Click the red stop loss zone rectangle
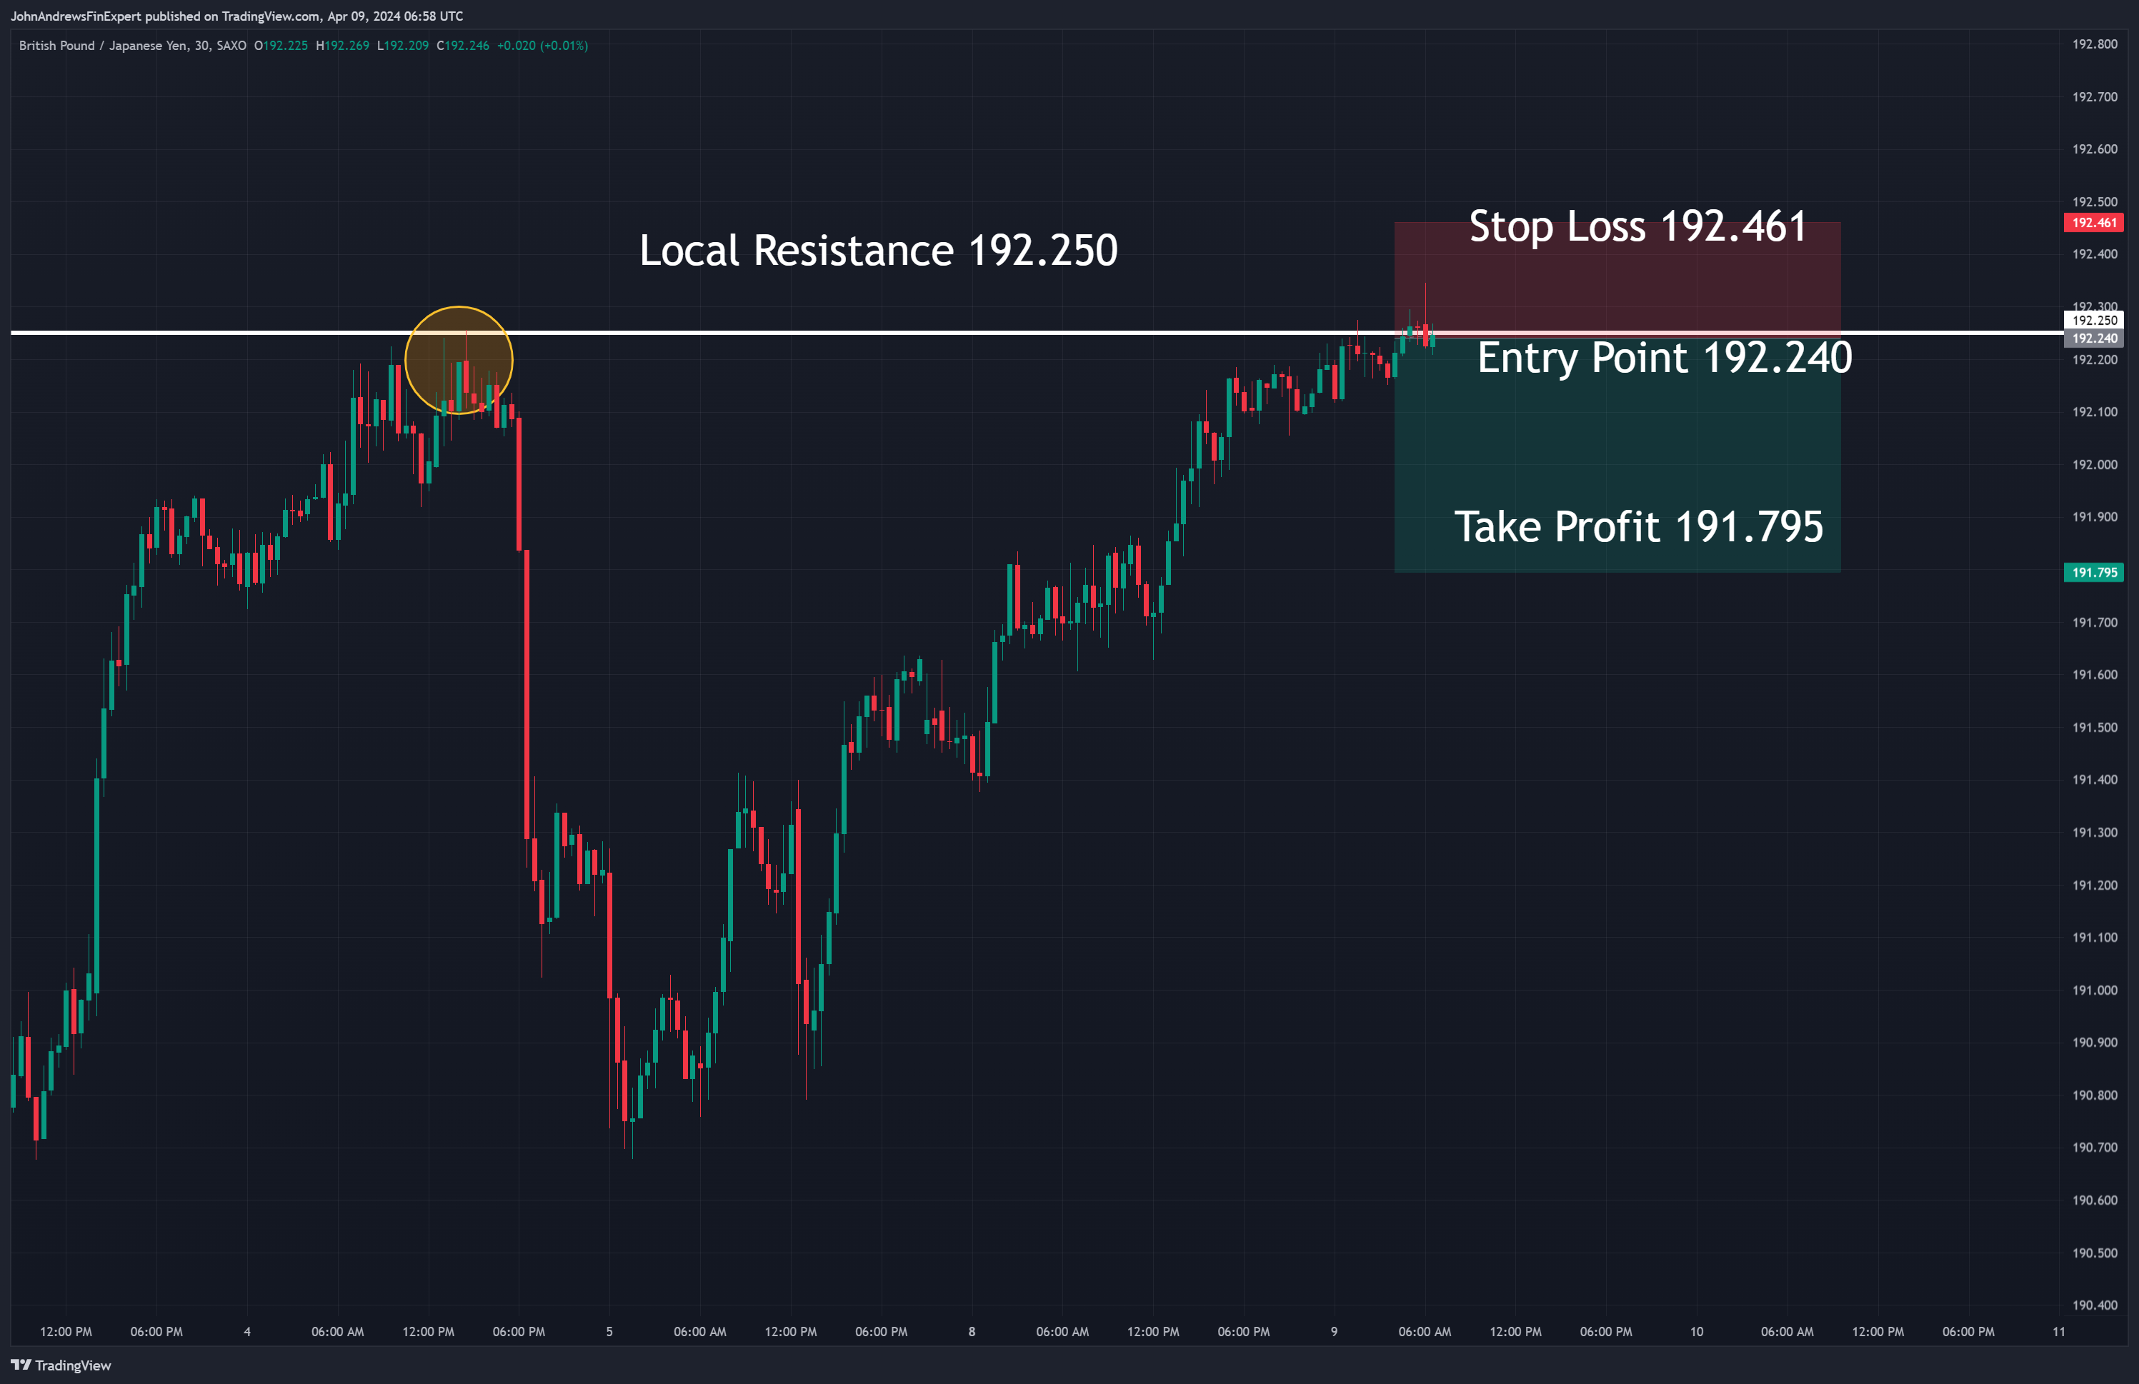The image size is (2139, 1384). pyautogui.click(x=1617, y=279)
